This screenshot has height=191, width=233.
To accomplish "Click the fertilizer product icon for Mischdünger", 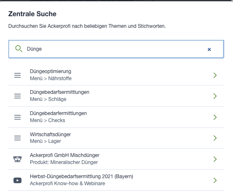I will coord(17,159).
